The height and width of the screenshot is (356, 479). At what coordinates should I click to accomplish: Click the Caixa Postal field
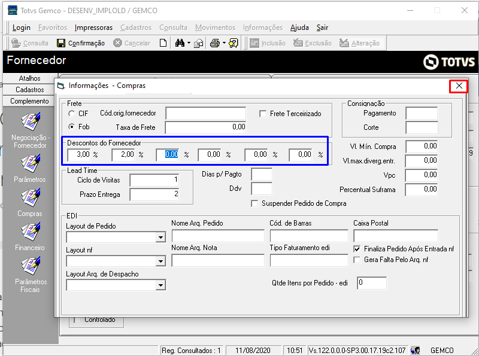coord(396,236)
